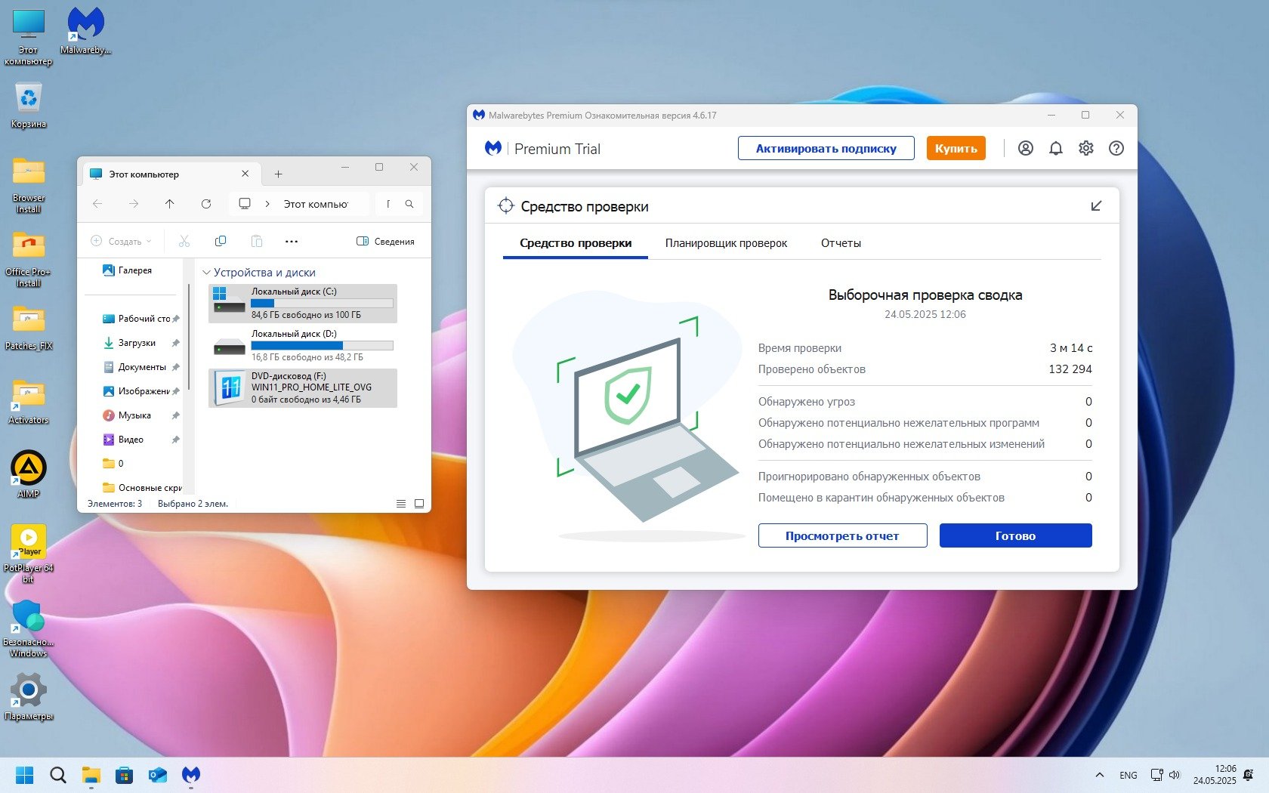Switch to the Средство проверки tab
1269x793 pixels.
(x=576, y=243)
